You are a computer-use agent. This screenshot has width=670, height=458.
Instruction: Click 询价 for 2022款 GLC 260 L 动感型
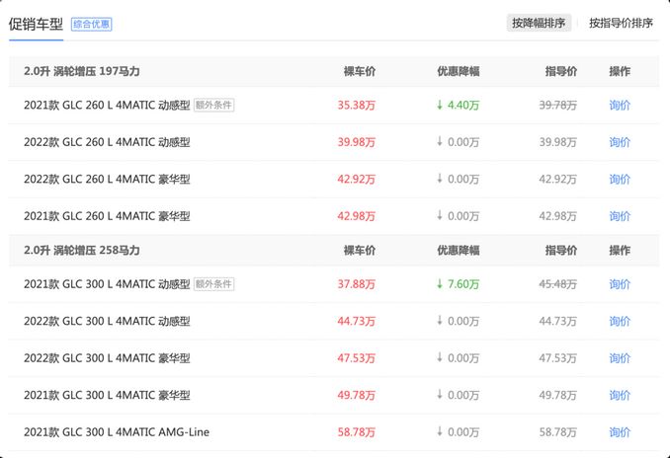620,142
